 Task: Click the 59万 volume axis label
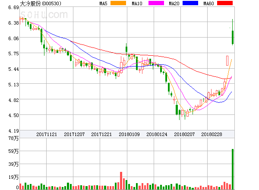13,151
